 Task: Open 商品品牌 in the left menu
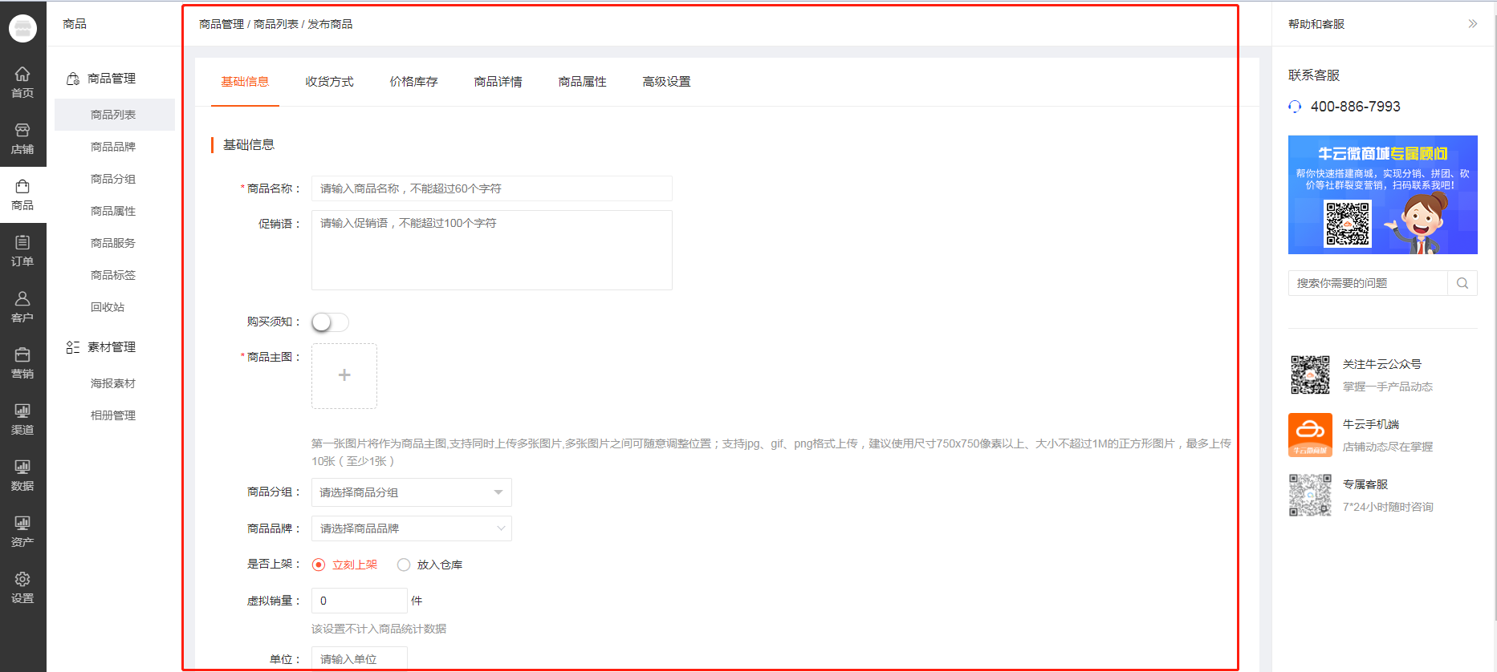tap(113, 147)
